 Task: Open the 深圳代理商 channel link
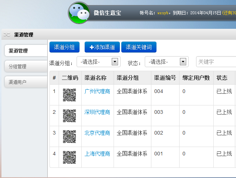(x=97, y=112)
